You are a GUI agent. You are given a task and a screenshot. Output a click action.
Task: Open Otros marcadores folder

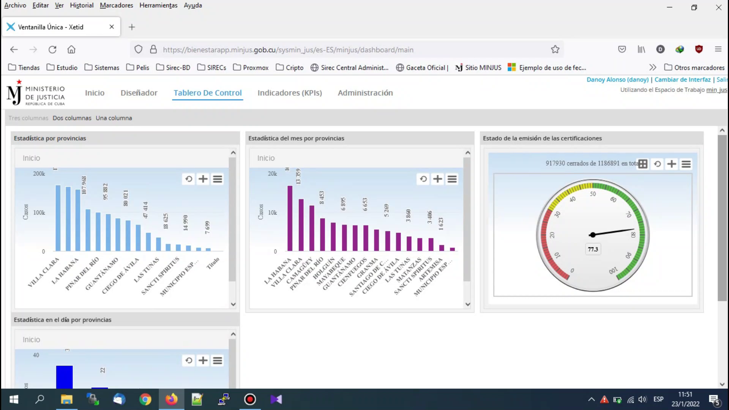(694, 68)
